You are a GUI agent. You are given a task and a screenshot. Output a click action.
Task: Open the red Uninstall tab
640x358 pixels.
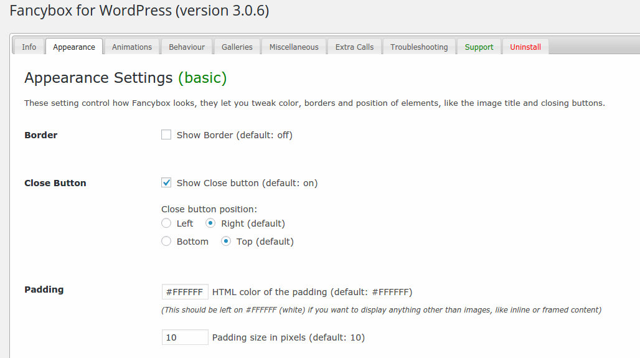525,47
